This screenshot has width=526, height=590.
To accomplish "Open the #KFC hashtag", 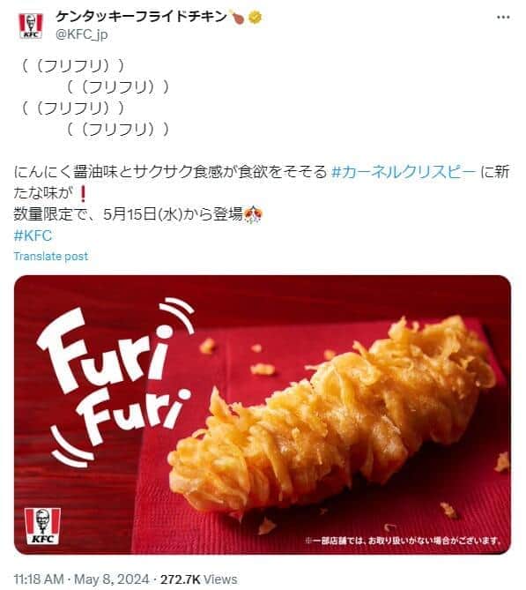I will 33,236.
